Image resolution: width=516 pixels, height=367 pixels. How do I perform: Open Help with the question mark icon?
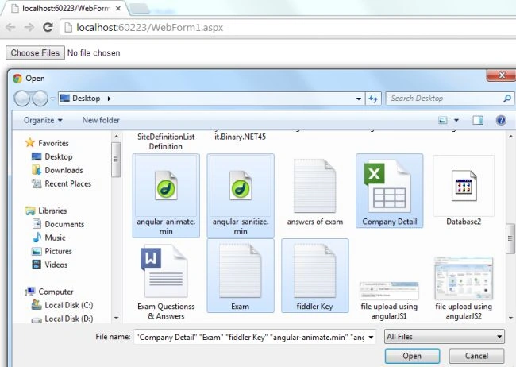click(x=501, y=120)
